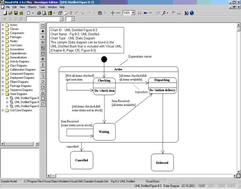Select the bent-arrow Transition palette tool
Image resolution: width=241 pixels, height=189 pixels.
tap(43, 76)
